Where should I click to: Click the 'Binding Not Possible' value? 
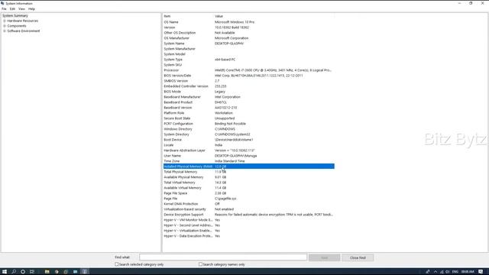tap(230, 124)
